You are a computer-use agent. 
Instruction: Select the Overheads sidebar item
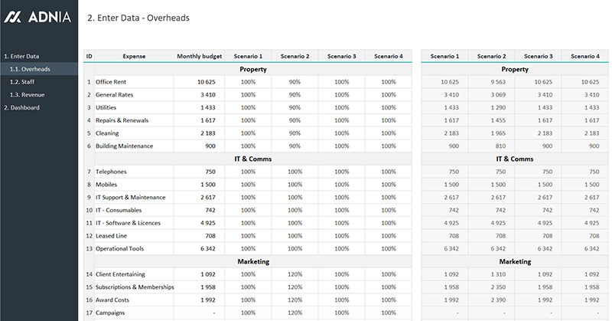click(x=31, y=69)
